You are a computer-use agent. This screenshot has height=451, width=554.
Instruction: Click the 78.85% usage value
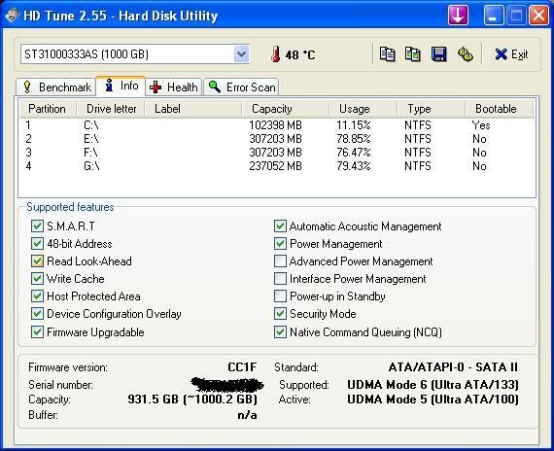tap(354, 139)
